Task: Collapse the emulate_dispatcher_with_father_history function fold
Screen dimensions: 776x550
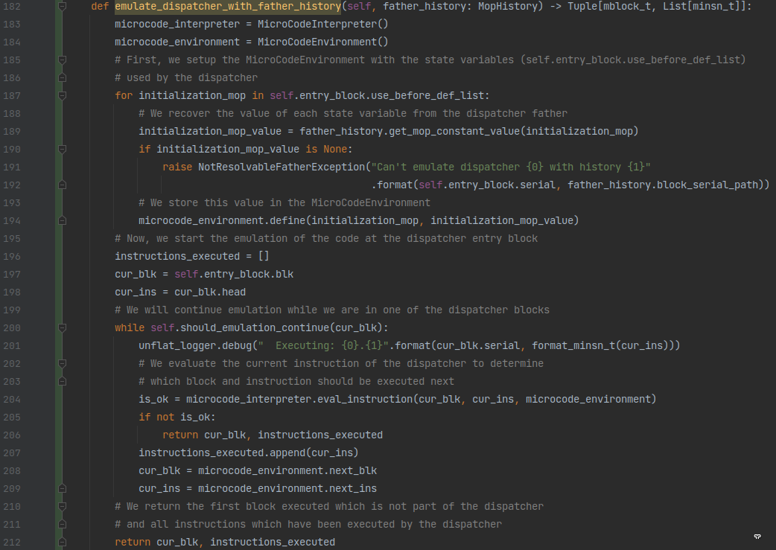Action: pyautogui.click(x=62, y=6)
